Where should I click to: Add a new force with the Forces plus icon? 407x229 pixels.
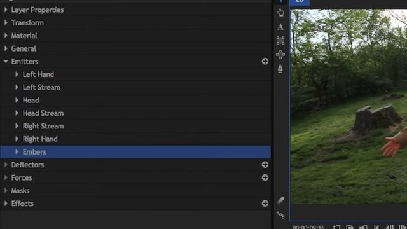[265, 177]
